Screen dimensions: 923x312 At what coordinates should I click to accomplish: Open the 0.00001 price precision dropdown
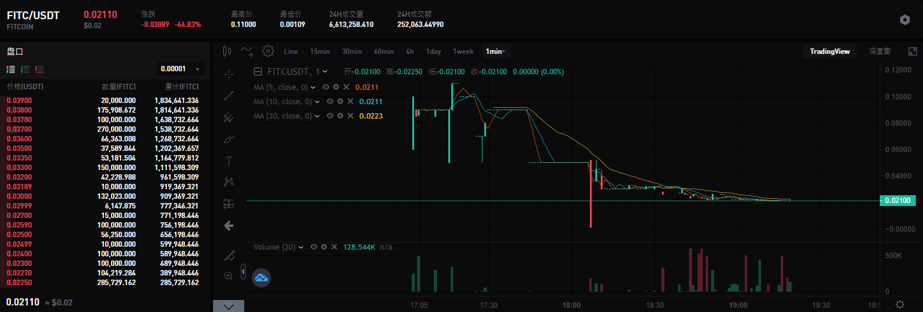(x=181, y=69)
